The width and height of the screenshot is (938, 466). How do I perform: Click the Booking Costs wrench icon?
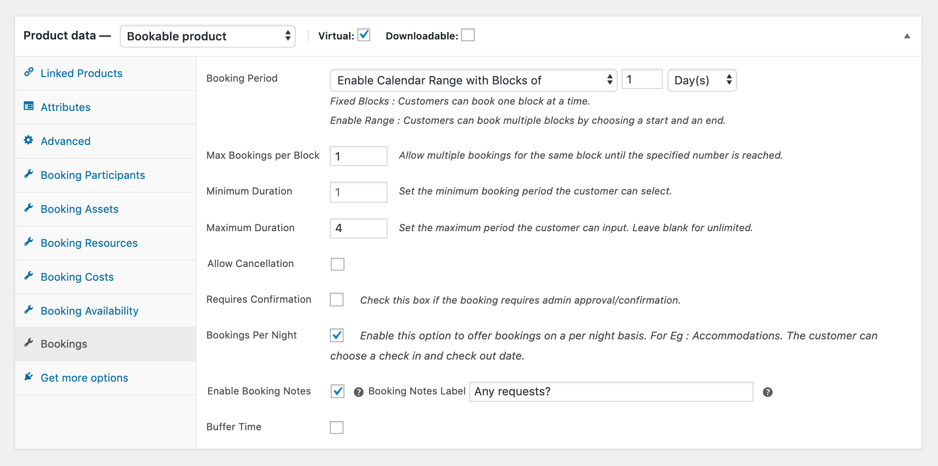pos(29,276)
